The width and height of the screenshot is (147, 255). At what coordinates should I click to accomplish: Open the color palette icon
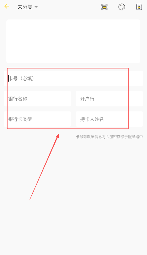tap(122, 7)
